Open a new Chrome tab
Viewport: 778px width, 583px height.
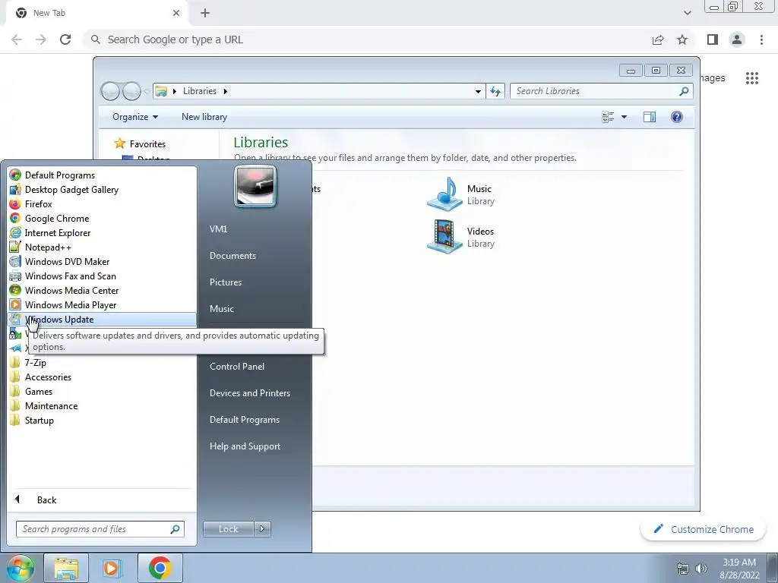coord(205,13)
